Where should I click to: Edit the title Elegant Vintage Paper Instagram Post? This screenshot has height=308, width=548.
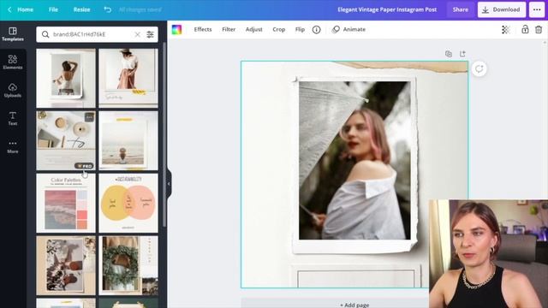click(387, 9)
